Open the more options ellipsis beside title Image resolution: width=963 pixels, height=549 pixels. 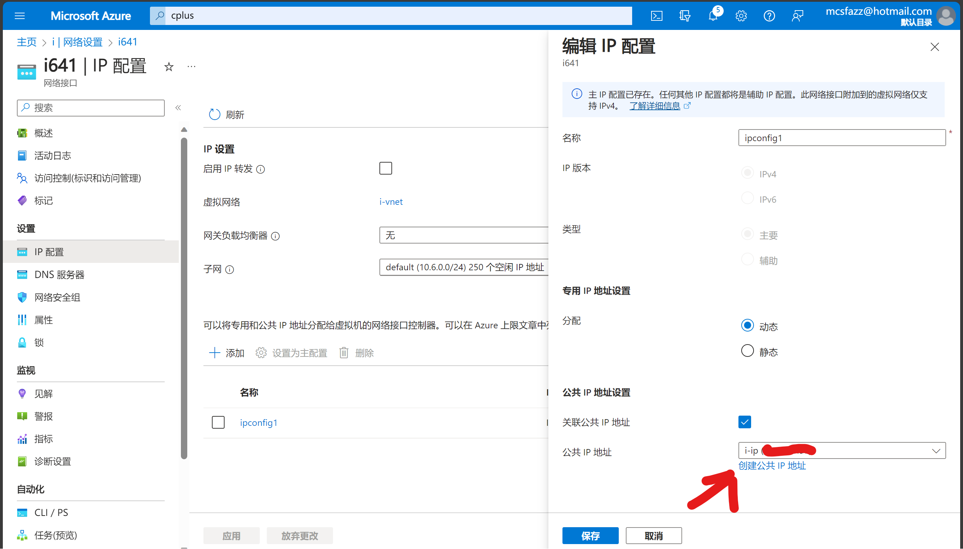[191, 67]
